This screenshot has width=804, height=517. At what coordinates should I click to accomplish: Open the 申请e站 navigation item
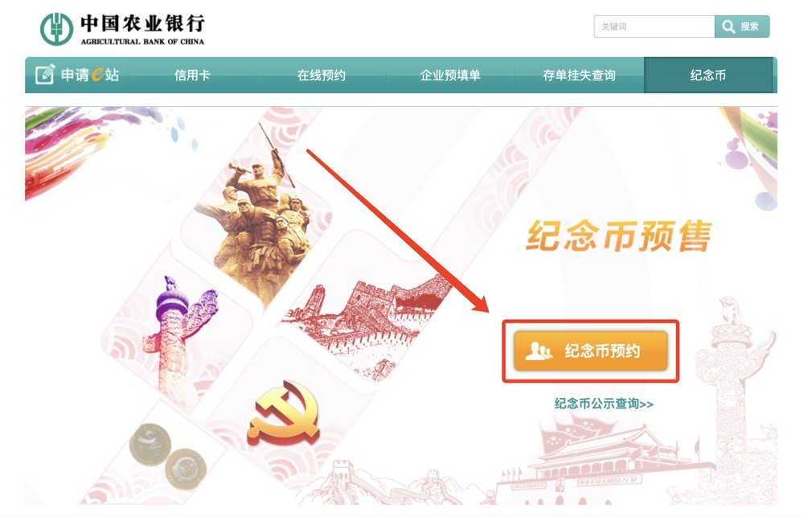point(77,75)
